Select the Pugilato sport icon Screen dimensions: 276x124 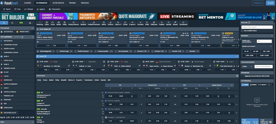161,23
